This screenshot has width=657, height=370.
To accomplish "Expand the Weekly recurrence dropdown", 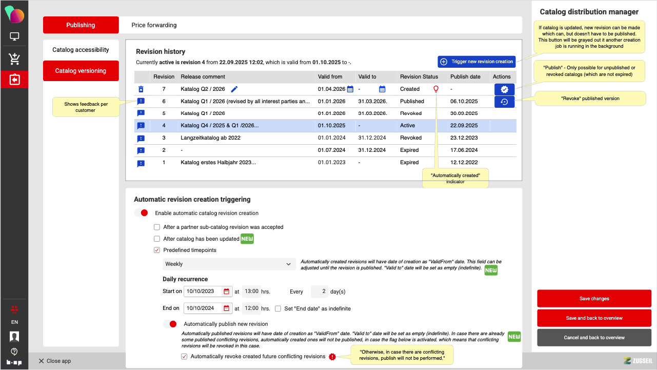I will click(x=229, y=264).
